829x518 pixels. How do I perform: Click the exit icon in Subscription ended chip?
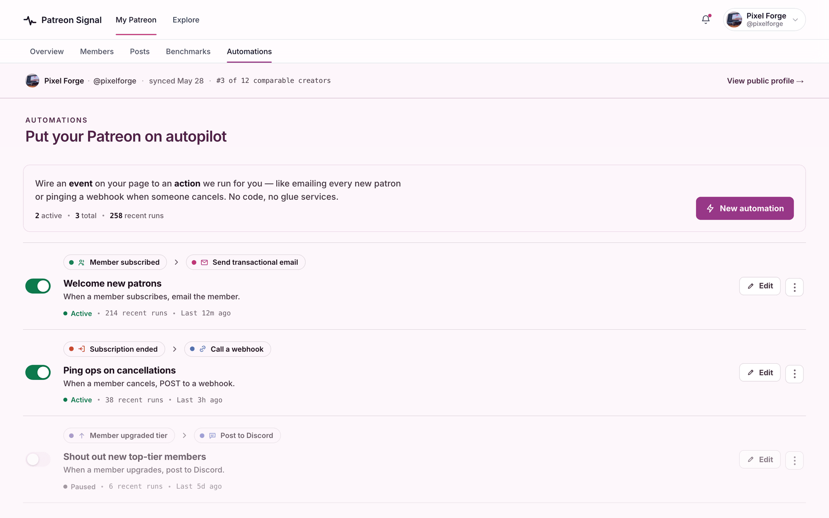(82, 349)
